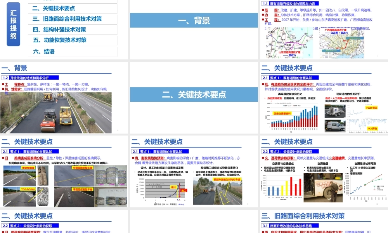Select the "一、背景" blue banner section slide
Screen dimensions: 388x233
194,20
